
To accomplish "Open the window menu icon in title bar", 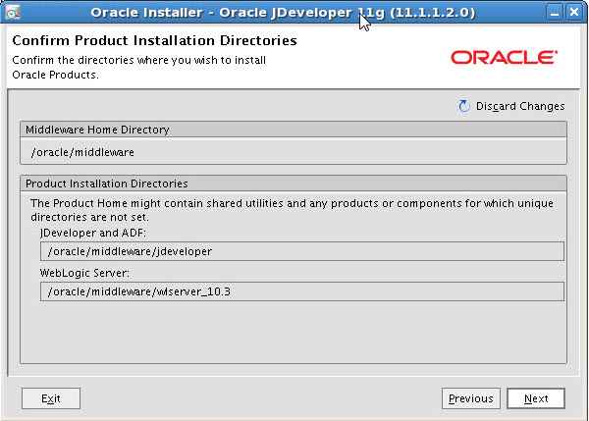I will (x=11, y=13).
